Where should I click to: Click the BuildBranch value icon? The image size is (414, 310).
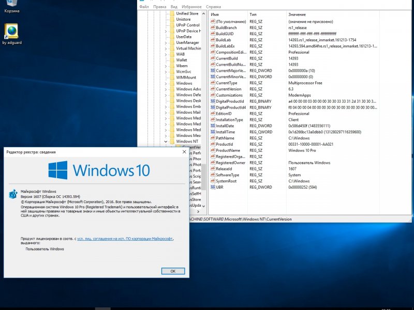213,27
